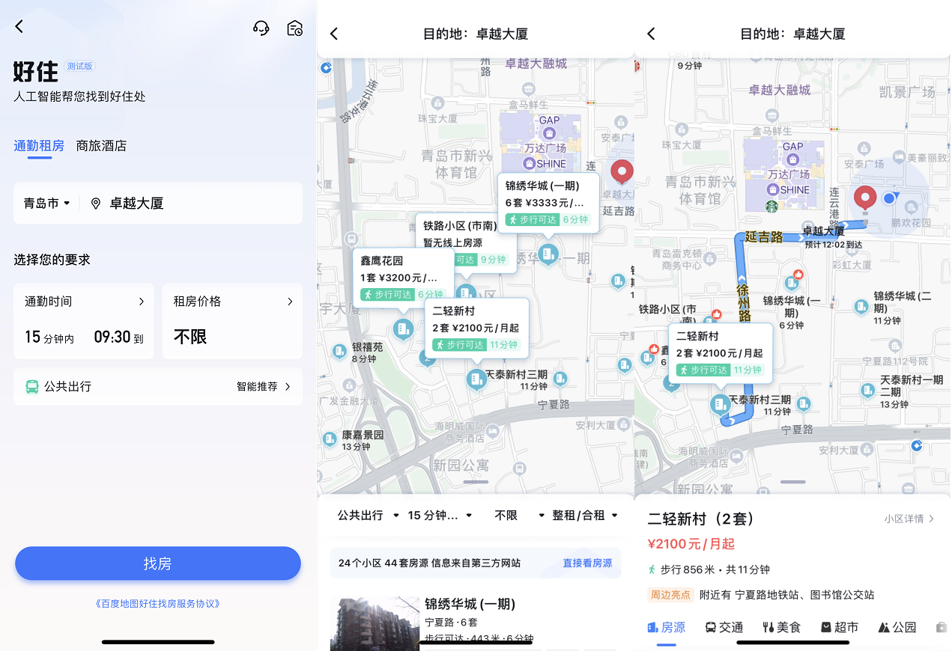Switch to 商旅酒店 tab
The width and height of the screenshot is (952, 651).
click(x=101, y=146)
